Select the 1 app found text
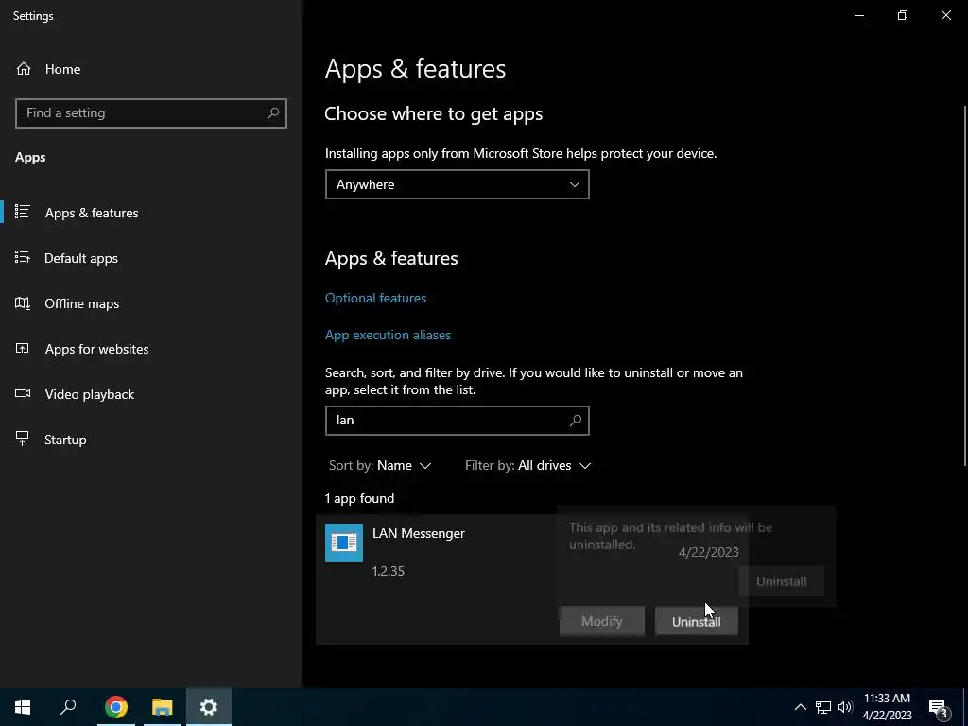The image size is (968, 726). 359,498
